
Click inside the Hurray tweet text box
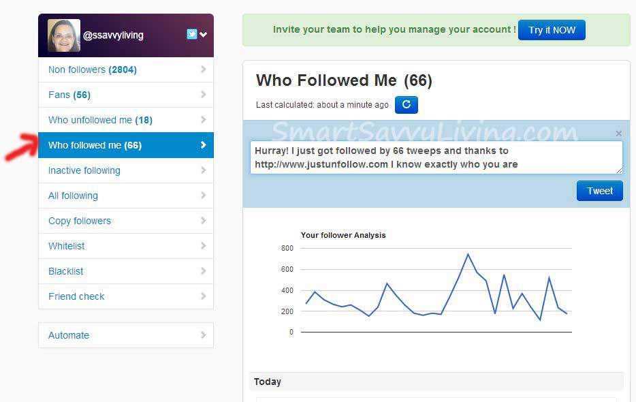click(436, 157)
